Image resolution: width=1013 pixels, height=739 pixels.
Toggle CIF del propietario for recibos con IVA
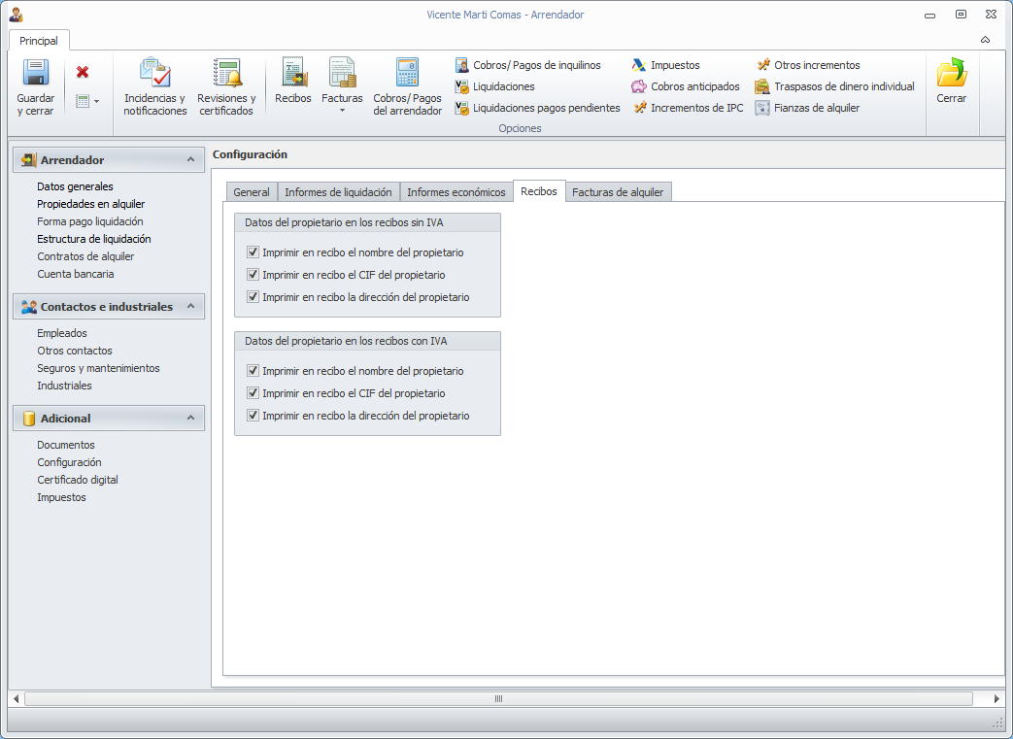tap(253, 392)
